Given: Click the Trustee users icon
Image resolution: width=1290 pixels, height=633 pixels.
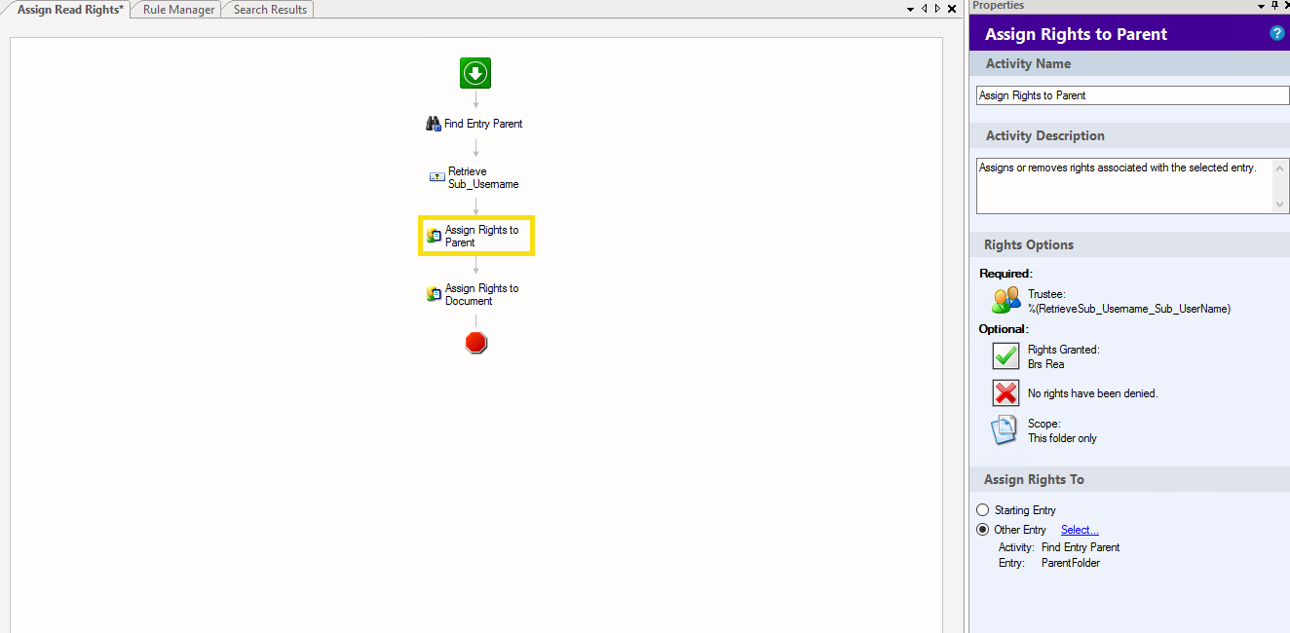Looking at the screenshot, I should (1005, 300).
